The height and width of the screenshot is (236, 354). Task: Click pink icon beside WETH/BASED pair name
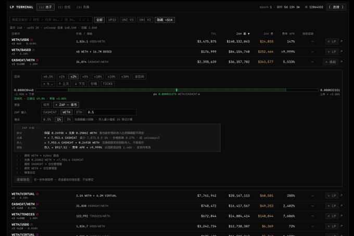(33, 50)
